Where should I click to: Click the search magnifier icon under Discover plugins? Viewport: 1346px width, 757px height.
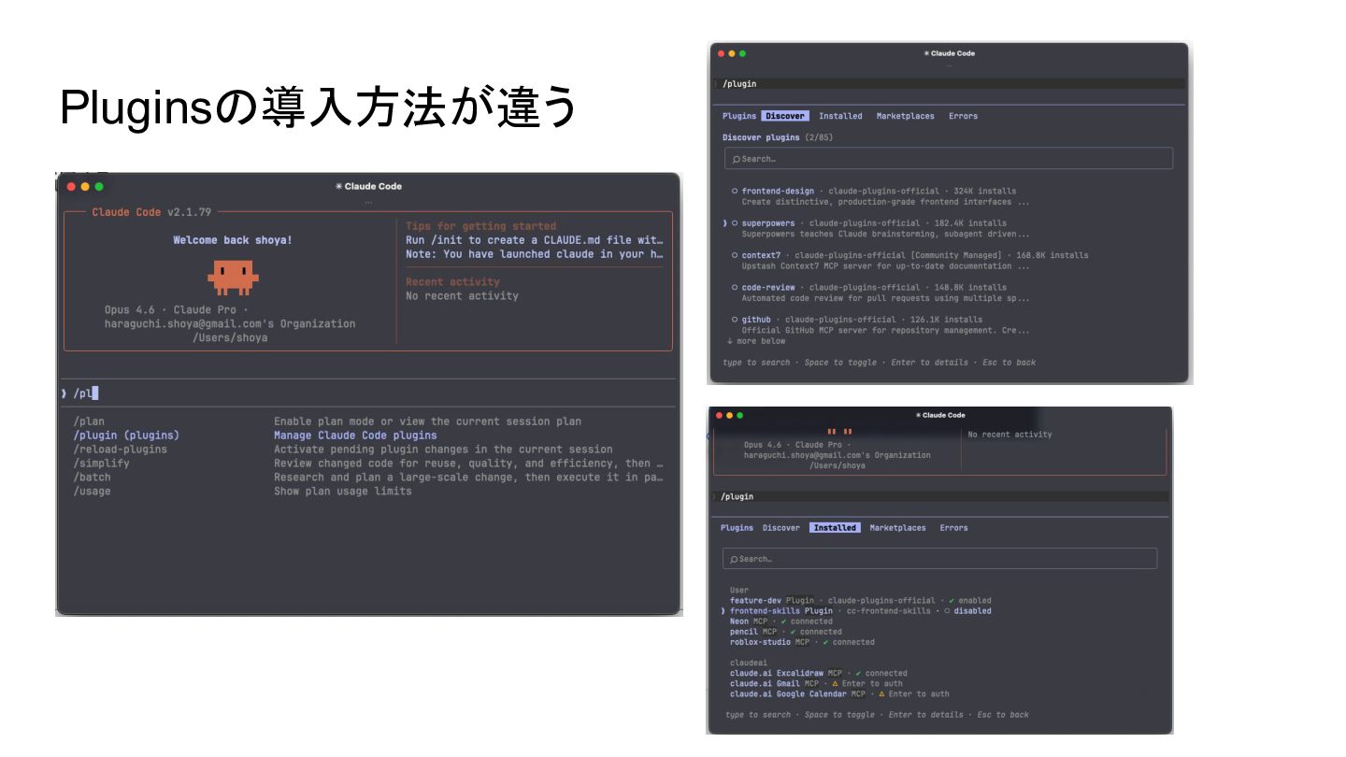click(737, 159)
